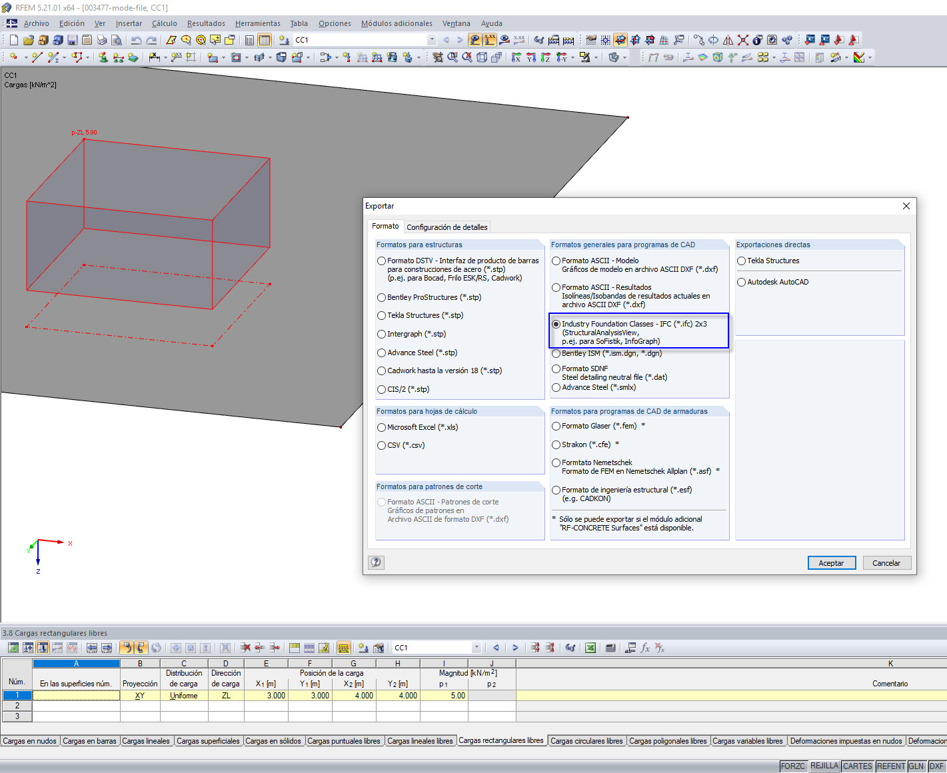Select Bentley ProStructures (*.stp) format

[382, 298]
